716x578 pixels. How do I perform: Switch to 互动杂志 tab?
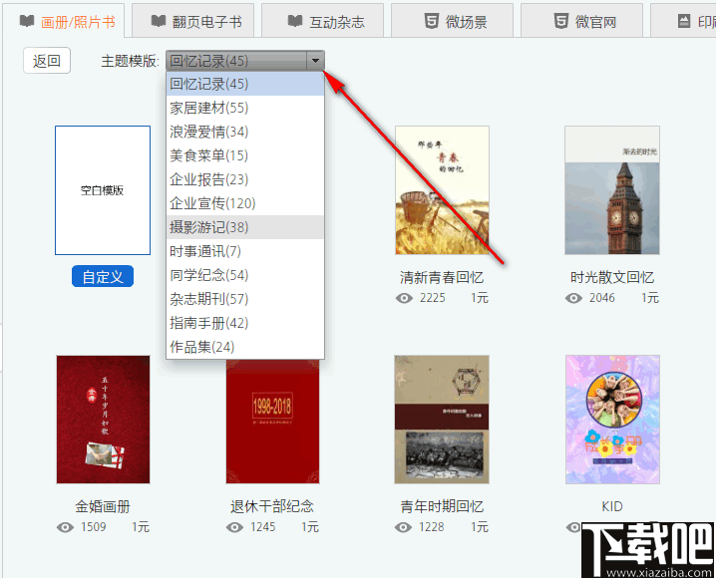click(322, 21)
